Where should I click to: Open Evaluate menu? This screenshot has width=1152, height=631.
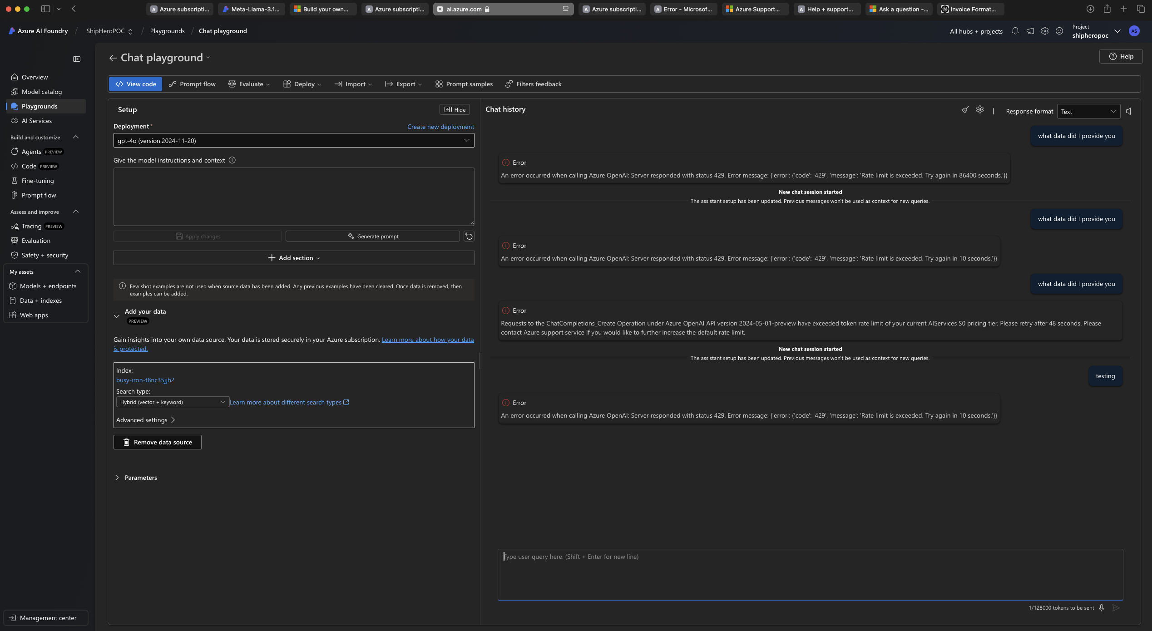click(249, 84)
